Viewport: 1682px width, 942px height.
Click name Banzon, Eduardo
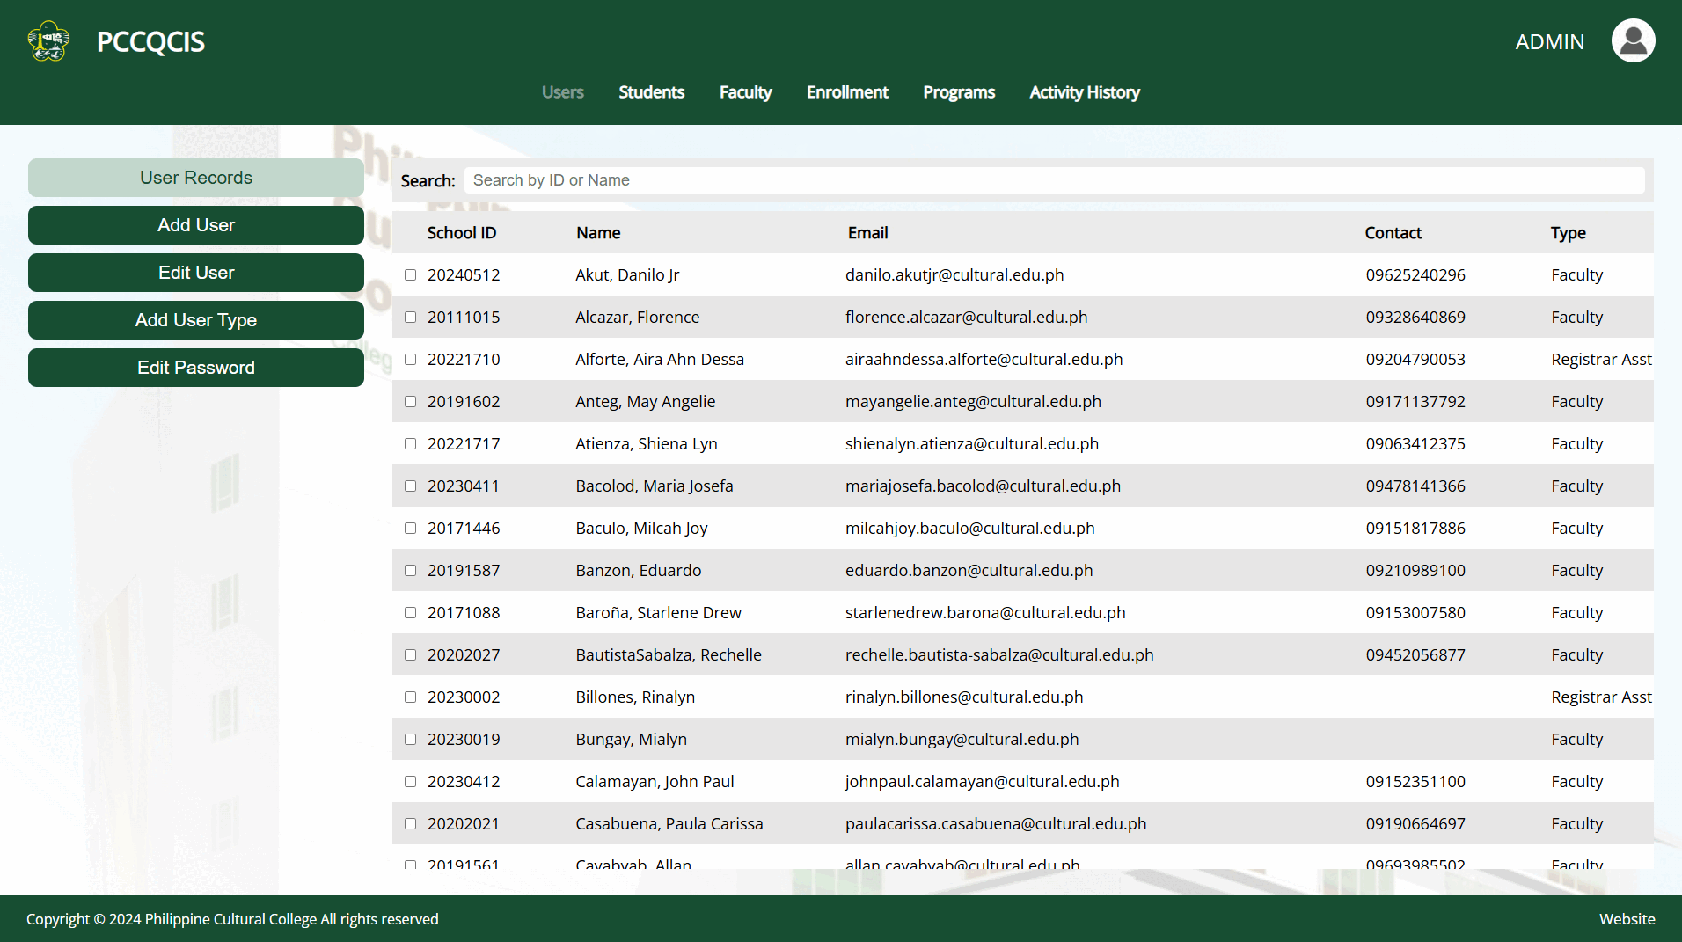tap(639, 571)
